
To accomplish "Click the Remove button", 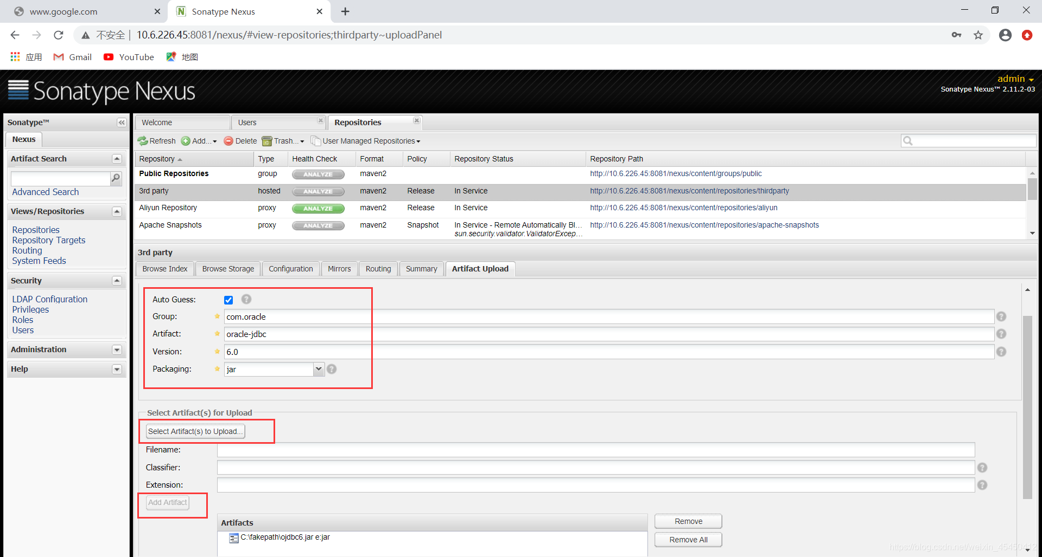I will [x=688, y=521].
